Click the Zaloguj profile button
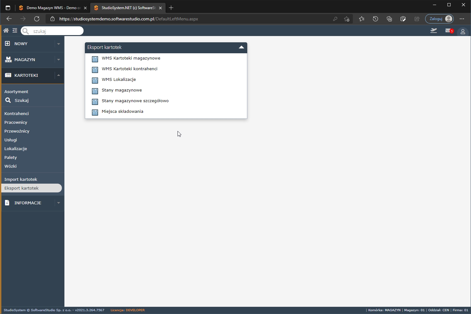Viewport: 471px width, 314px height. (439, 19)
